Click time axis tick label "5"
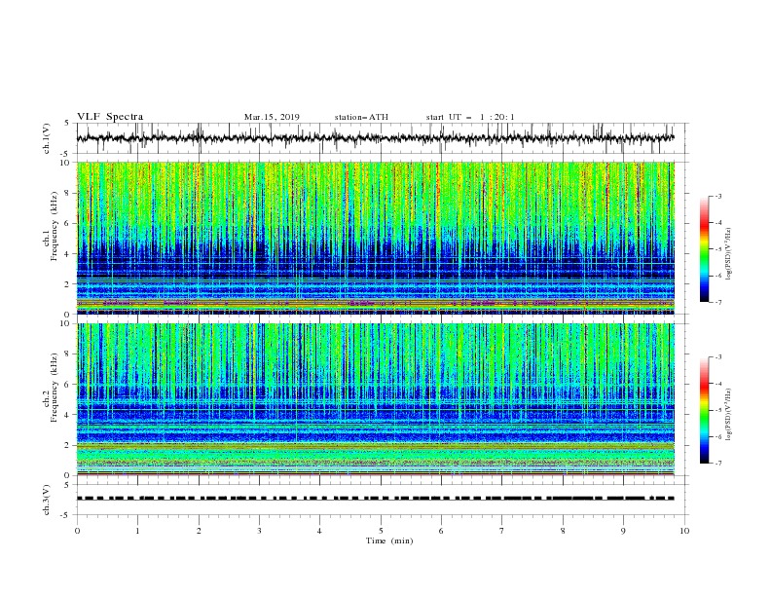This screenshot has height=596, width=771. click(381, 531)
